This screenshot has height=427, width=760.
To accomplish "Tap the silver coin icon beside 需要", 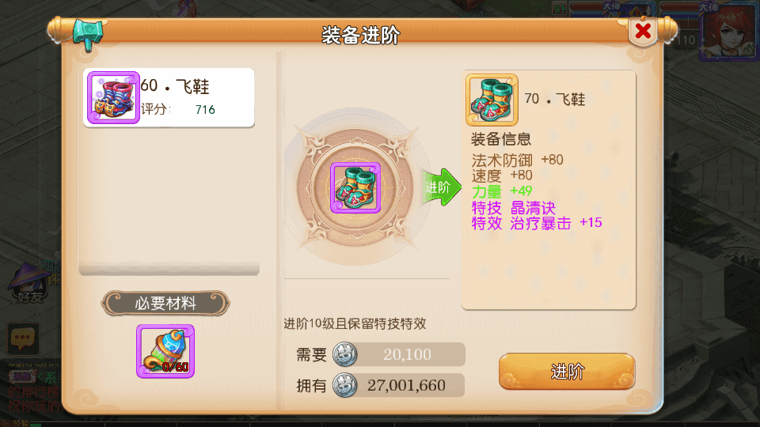I will coord(345,354).
